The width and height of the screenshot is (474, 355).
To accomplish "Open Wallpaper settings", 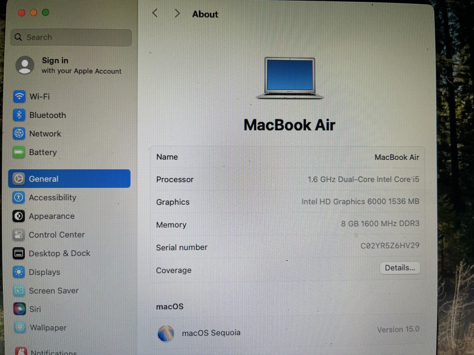I will (x=70, y=327).
